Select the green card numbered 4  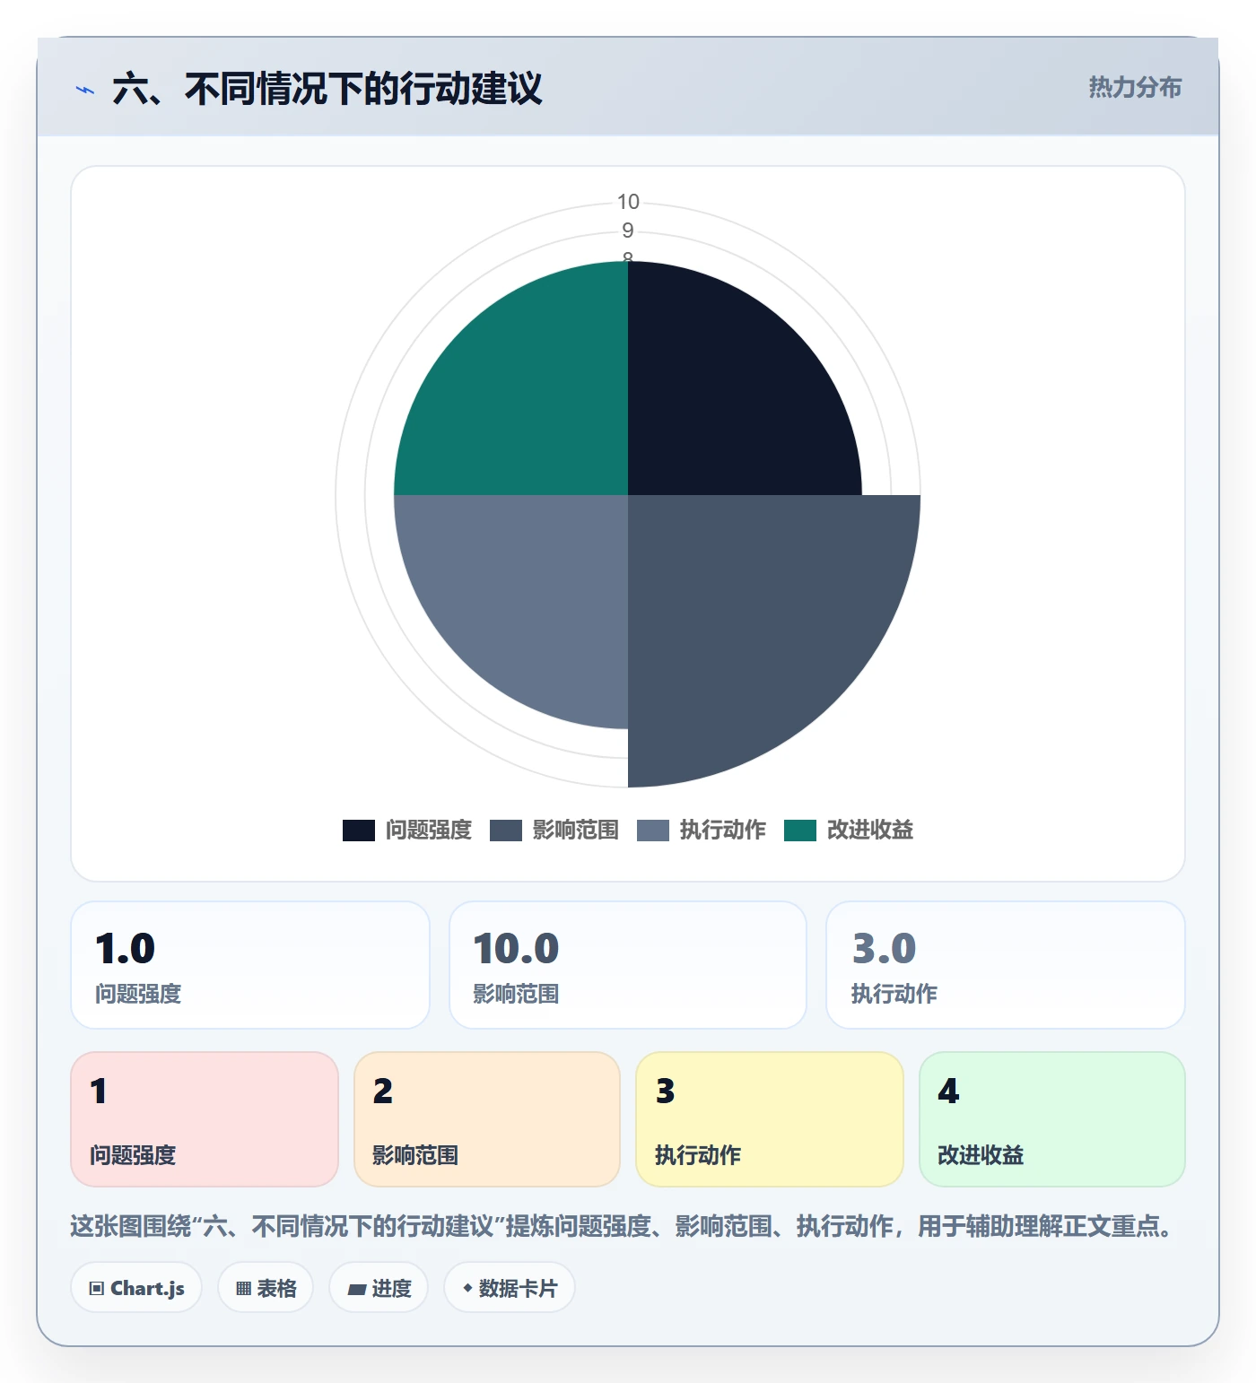point(1052,1119)
